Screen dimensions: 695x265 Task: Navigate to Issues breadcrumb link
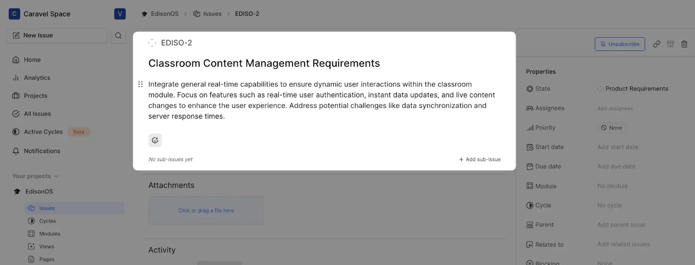[212, 14]
